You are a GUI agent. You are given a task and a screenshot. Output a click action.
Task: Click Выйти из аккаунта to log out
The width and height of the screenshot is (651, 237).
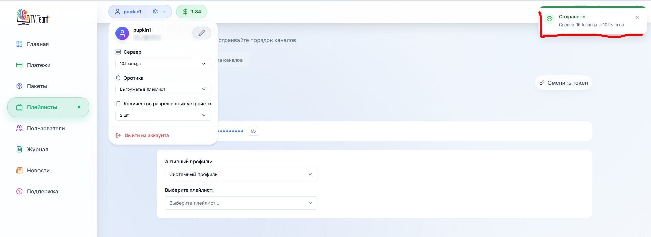pyautogui.click(x=146, y=135)
